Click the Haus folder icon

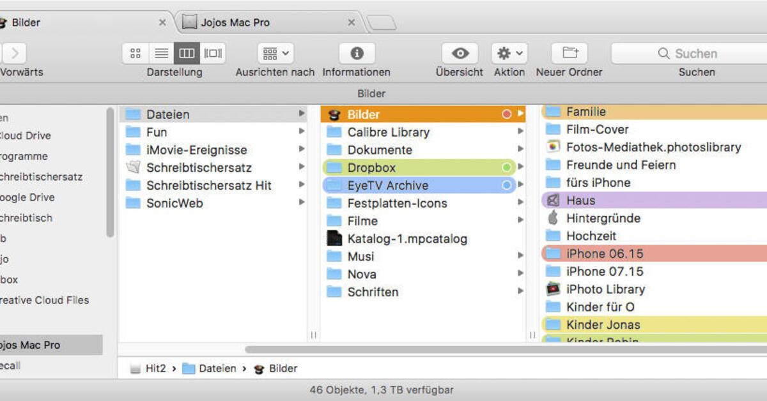coord(554,200)
